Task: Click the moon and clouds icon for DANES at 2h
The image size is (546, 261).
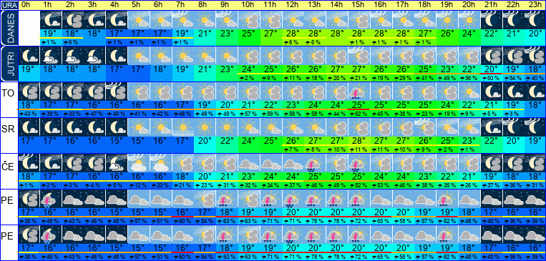Action: [x=72, y=20]
